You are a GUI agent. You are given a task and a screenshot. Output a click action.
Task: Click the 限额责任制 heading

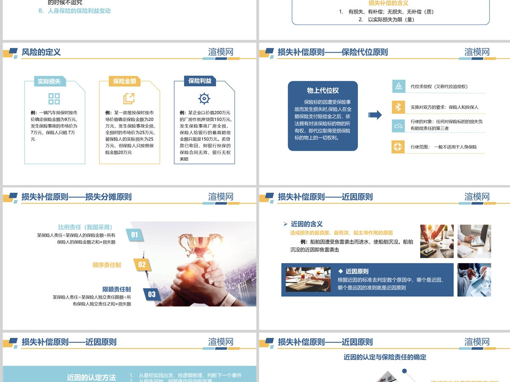[x=116, y=289]
